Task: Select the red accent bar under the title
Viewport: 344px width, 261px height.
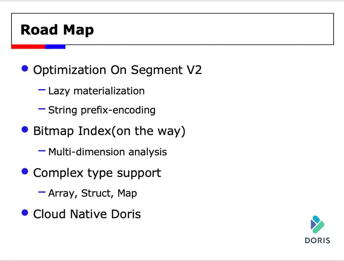Action: [x=28, y=47]
